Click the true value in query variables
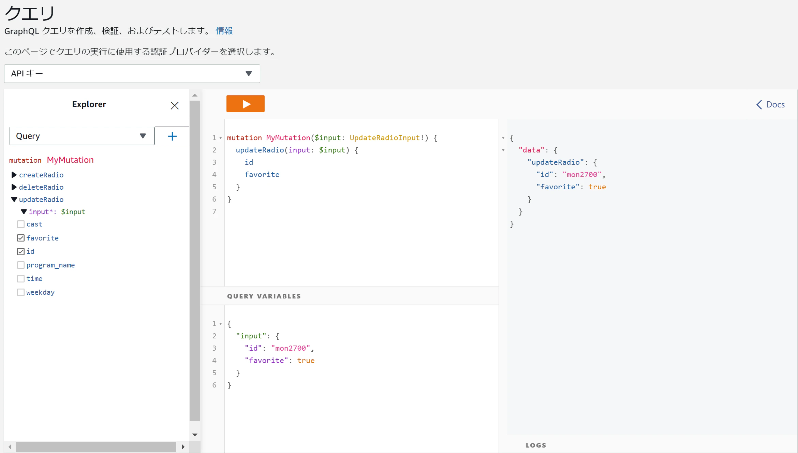Image resolution: width=798 pixels, height=453 pixels. click(306, 361)
